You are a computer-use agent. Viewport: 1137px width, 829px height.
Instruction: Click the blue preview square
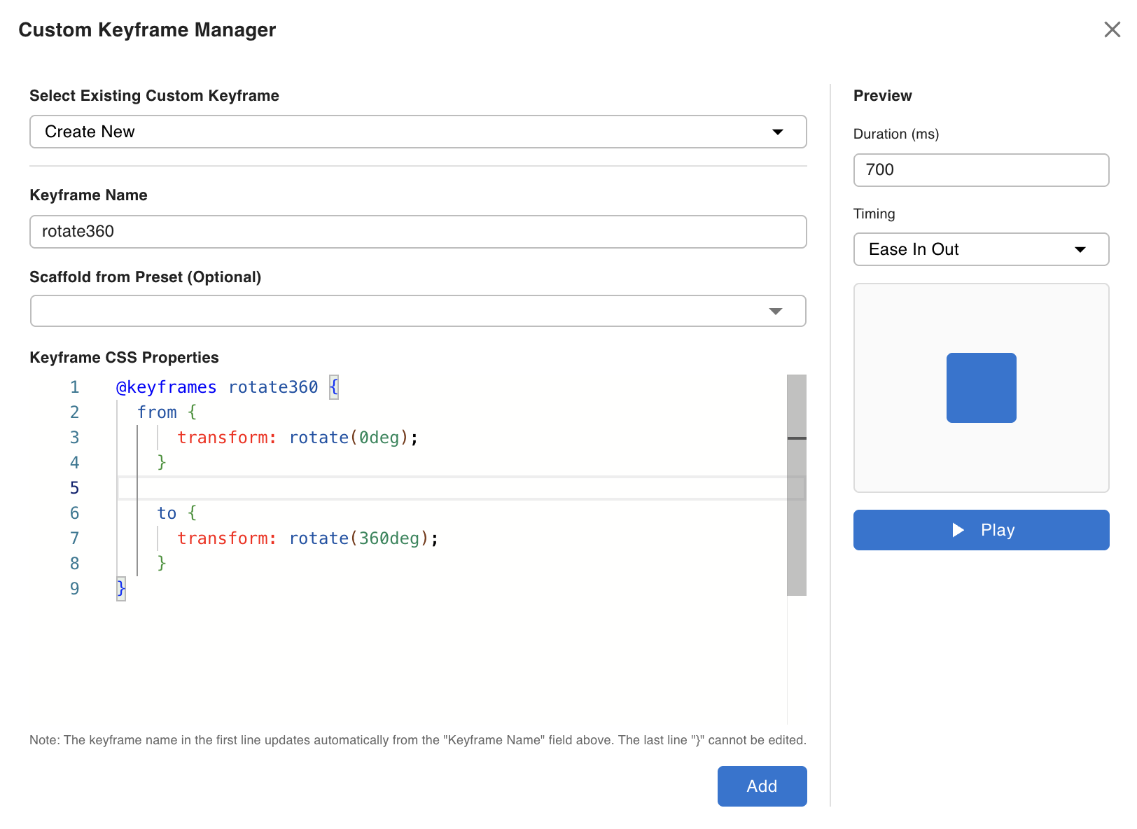pos(981,388)
